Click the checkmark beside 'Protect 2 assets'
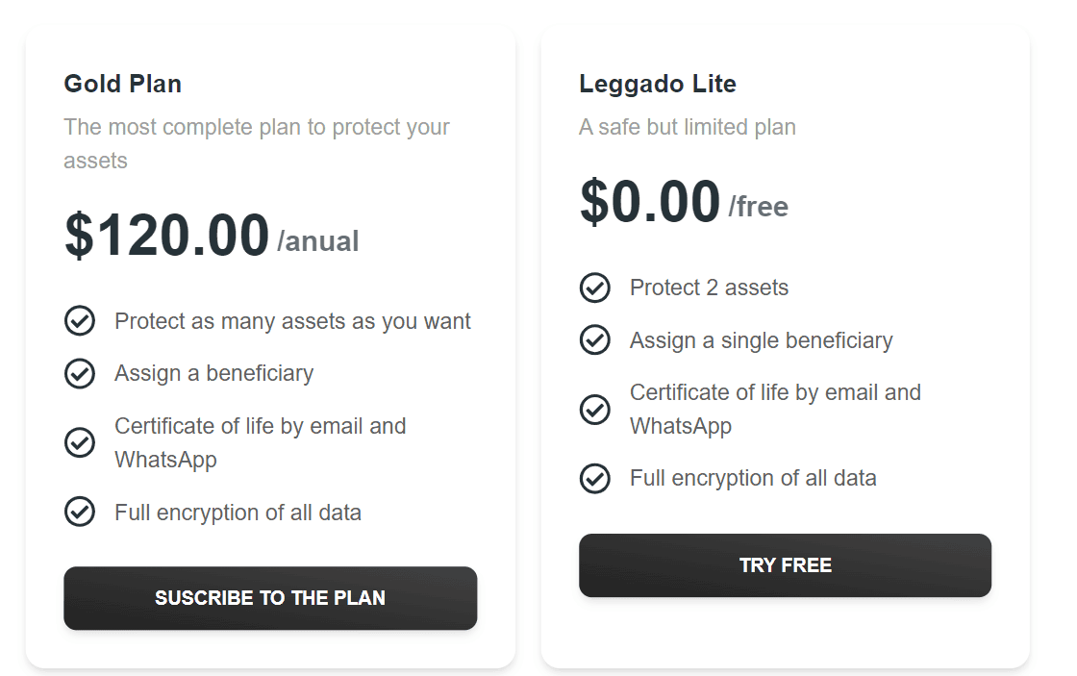This screenshot has height=676, width=1077. pos(595,288)
